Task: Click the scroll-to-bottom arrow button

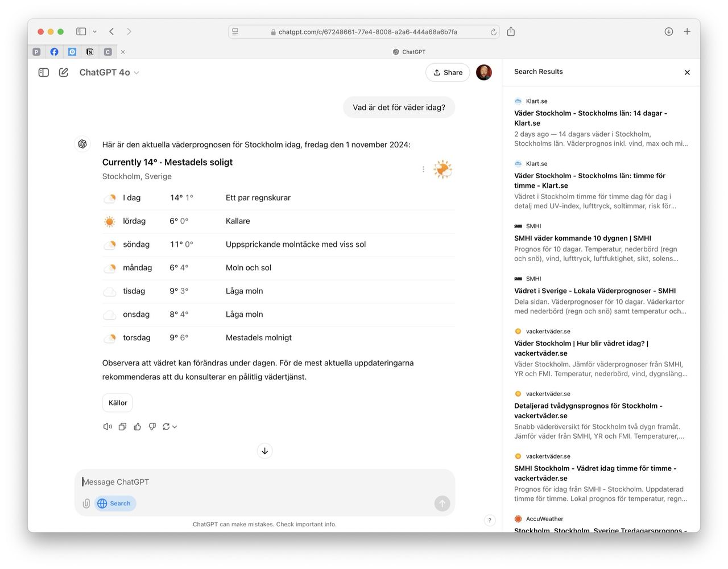Action: click(264, 451)
